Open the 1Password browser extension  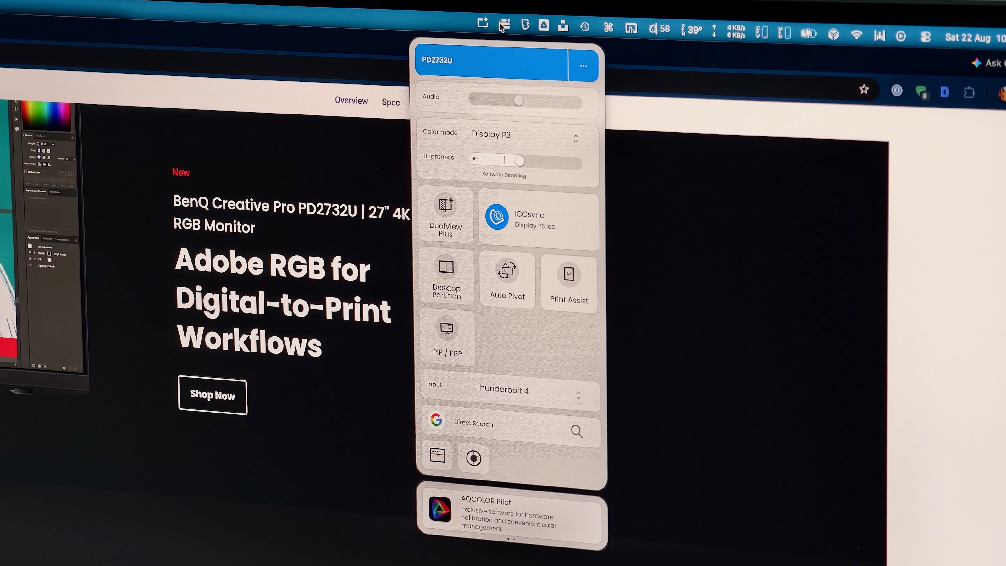pos(897,91)
